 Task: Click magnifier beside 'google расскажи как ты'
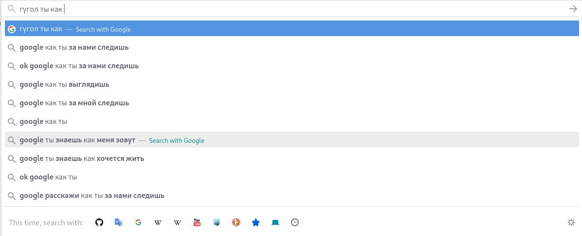pyautogui.click(x=12, y=196)
